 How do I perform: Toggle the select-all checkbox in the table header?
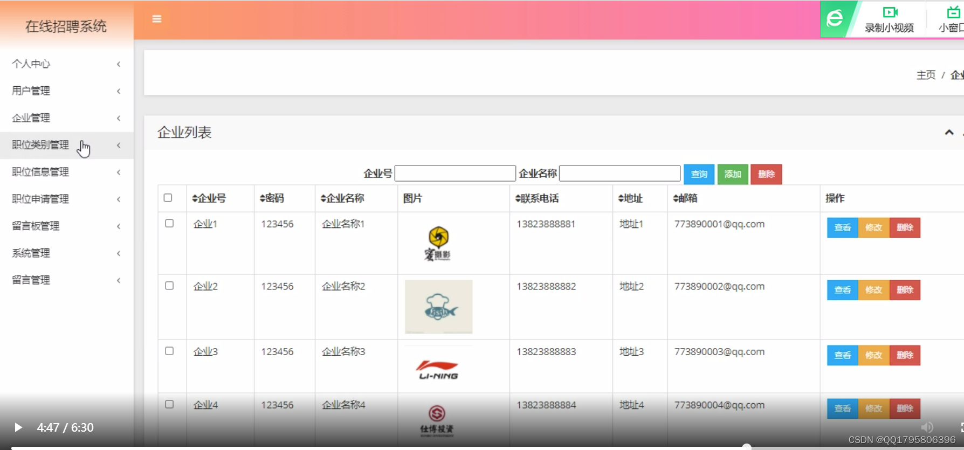[x=168, y=198]
